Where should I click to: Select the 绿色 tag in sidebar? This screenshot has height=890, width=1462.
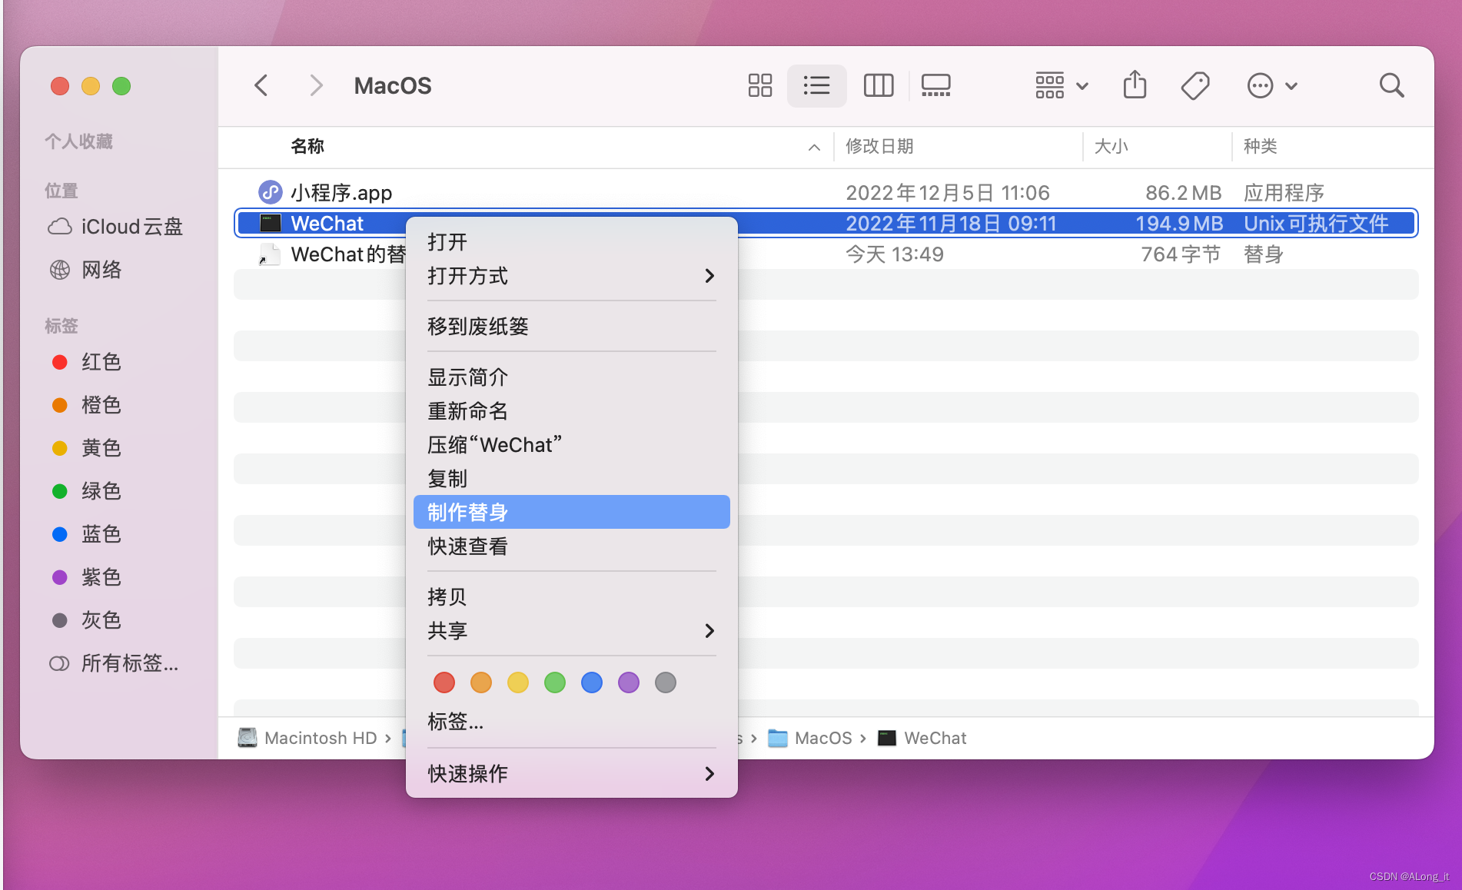86,491
